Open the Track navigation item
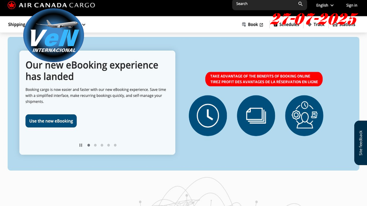The height and width of the screenshot is (206, 367). (x=316, y=24)
